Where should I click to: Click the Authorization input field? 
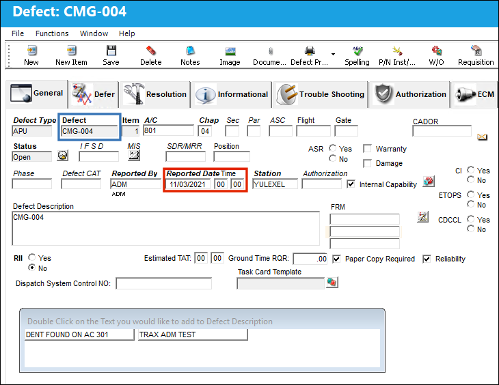(x=321, y=184)
